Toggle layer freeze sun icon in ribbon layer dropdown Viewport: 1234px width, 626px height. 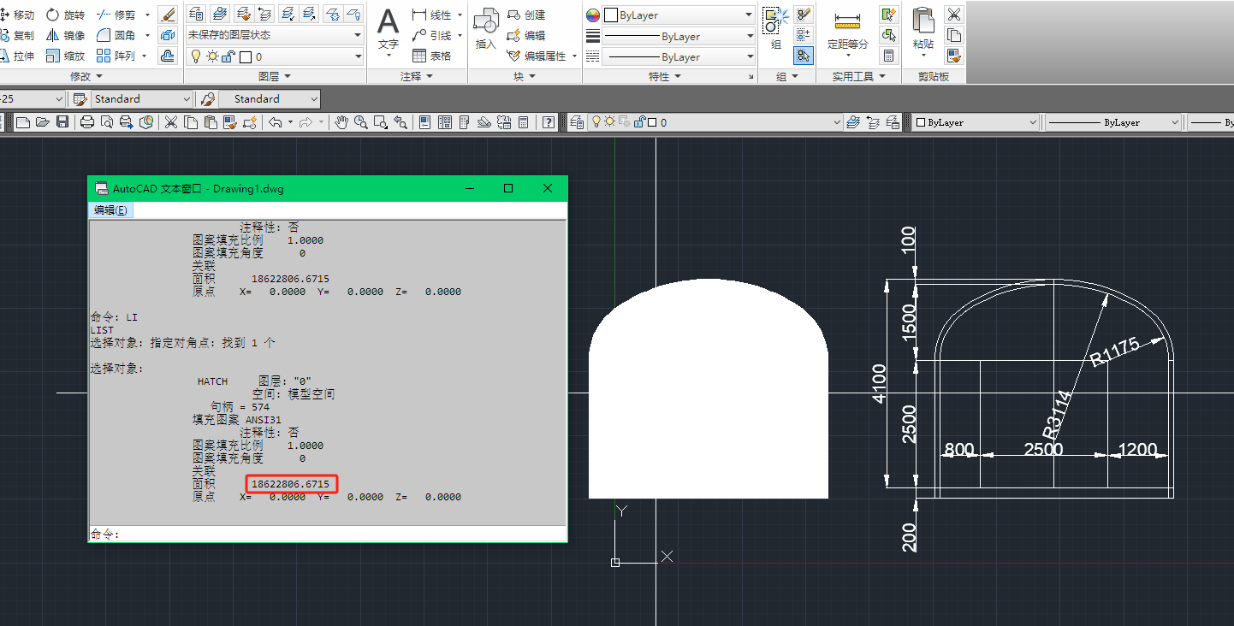click(x=211, y=56)
